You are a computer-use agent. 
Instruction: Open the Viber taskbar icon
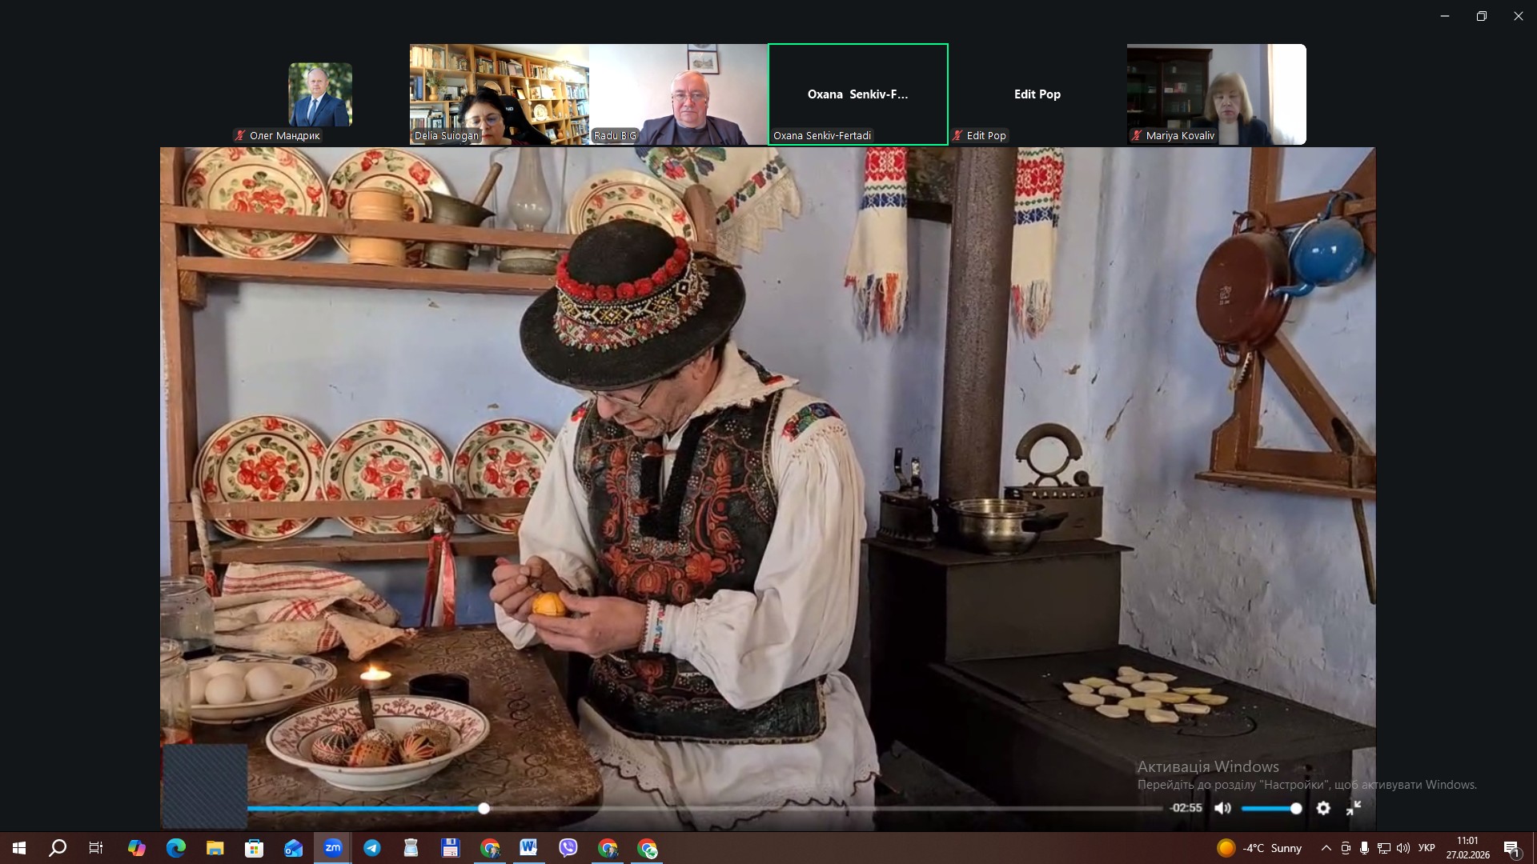[568, 848]
